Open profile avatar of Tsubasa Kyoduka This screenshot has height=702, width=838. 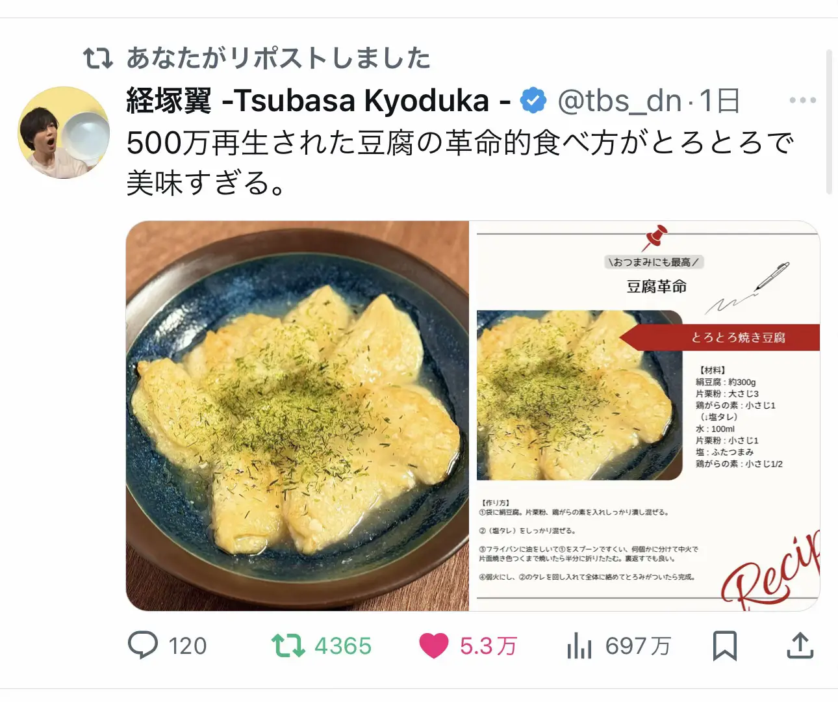(x=64, y=133)
